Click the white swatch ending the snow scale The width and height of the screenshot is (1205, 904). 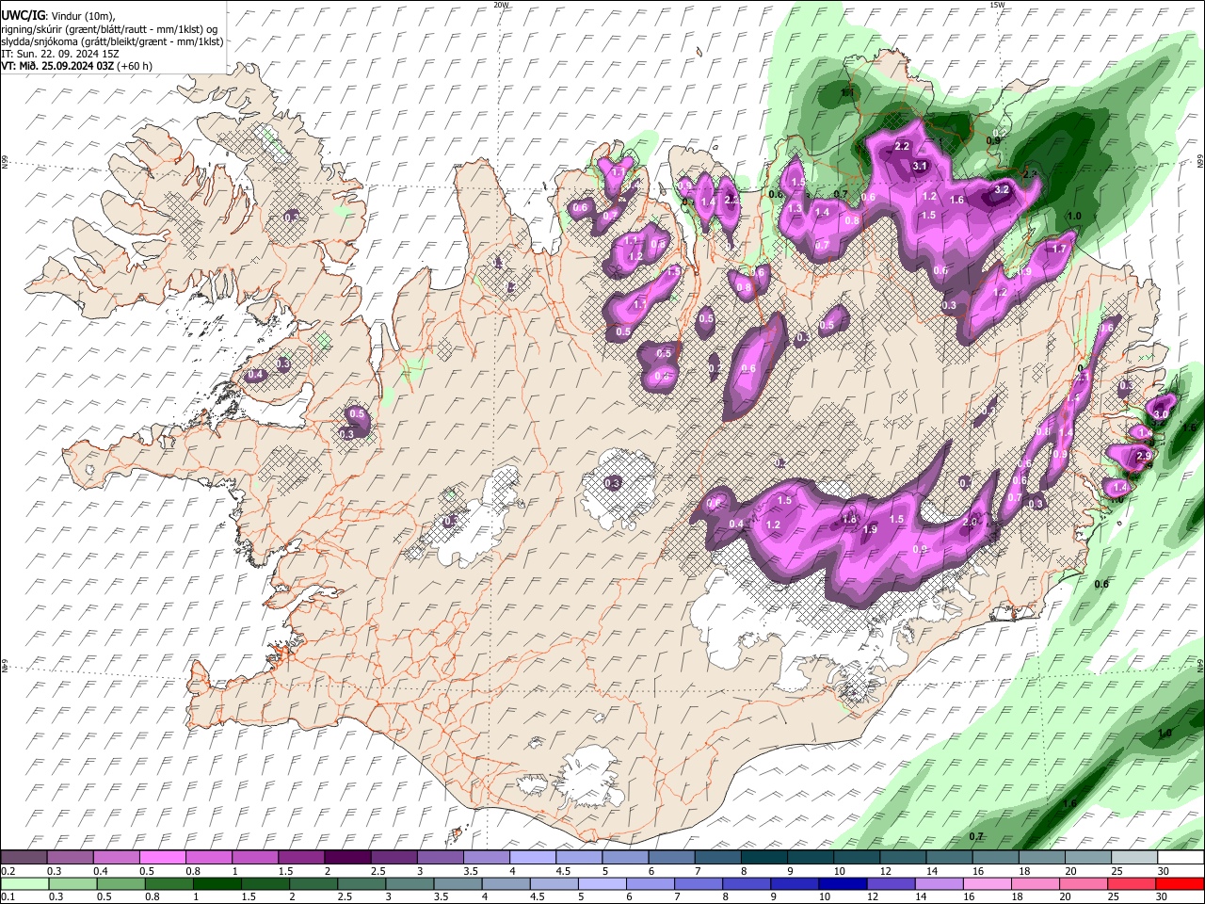click(x=1180, y=858)
